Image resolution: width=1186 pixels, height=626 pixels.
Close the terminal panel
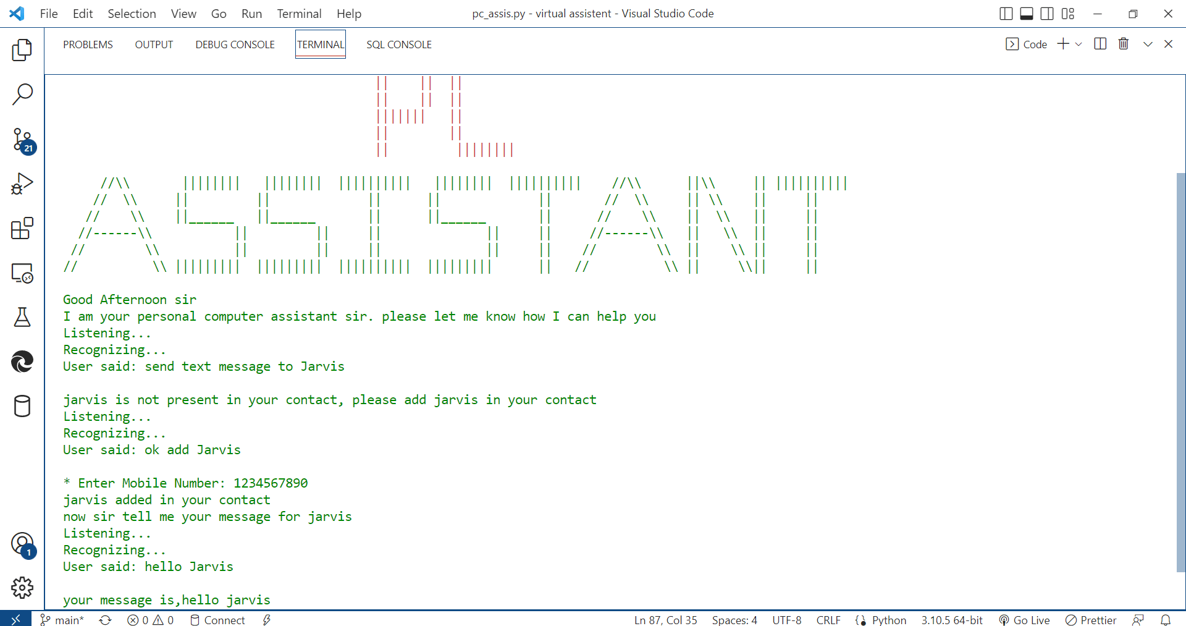(1168, 44)
